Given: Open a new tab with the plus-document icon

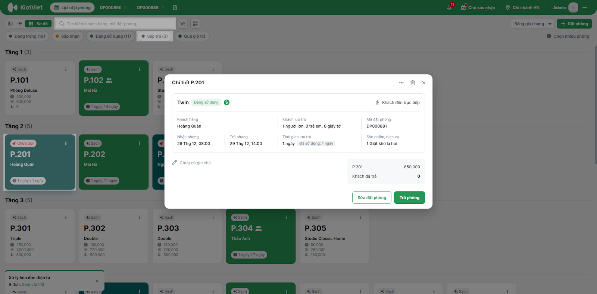Looking at the screenshot, I should (175, 7).
